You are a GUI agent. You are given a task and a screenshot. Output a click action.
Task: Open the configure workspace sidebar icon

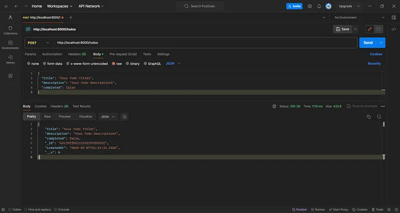tap(11, 76)
